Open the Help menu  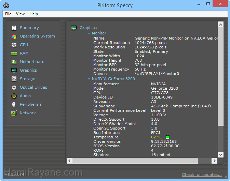click(x=33, y=14)
